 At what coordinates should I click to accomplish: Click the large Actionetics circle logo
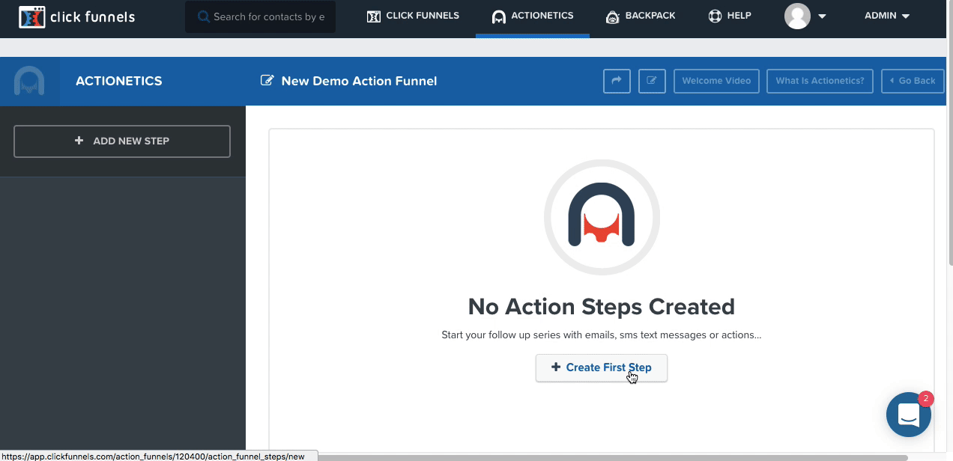pyautogui.click(x=602, y=217)
